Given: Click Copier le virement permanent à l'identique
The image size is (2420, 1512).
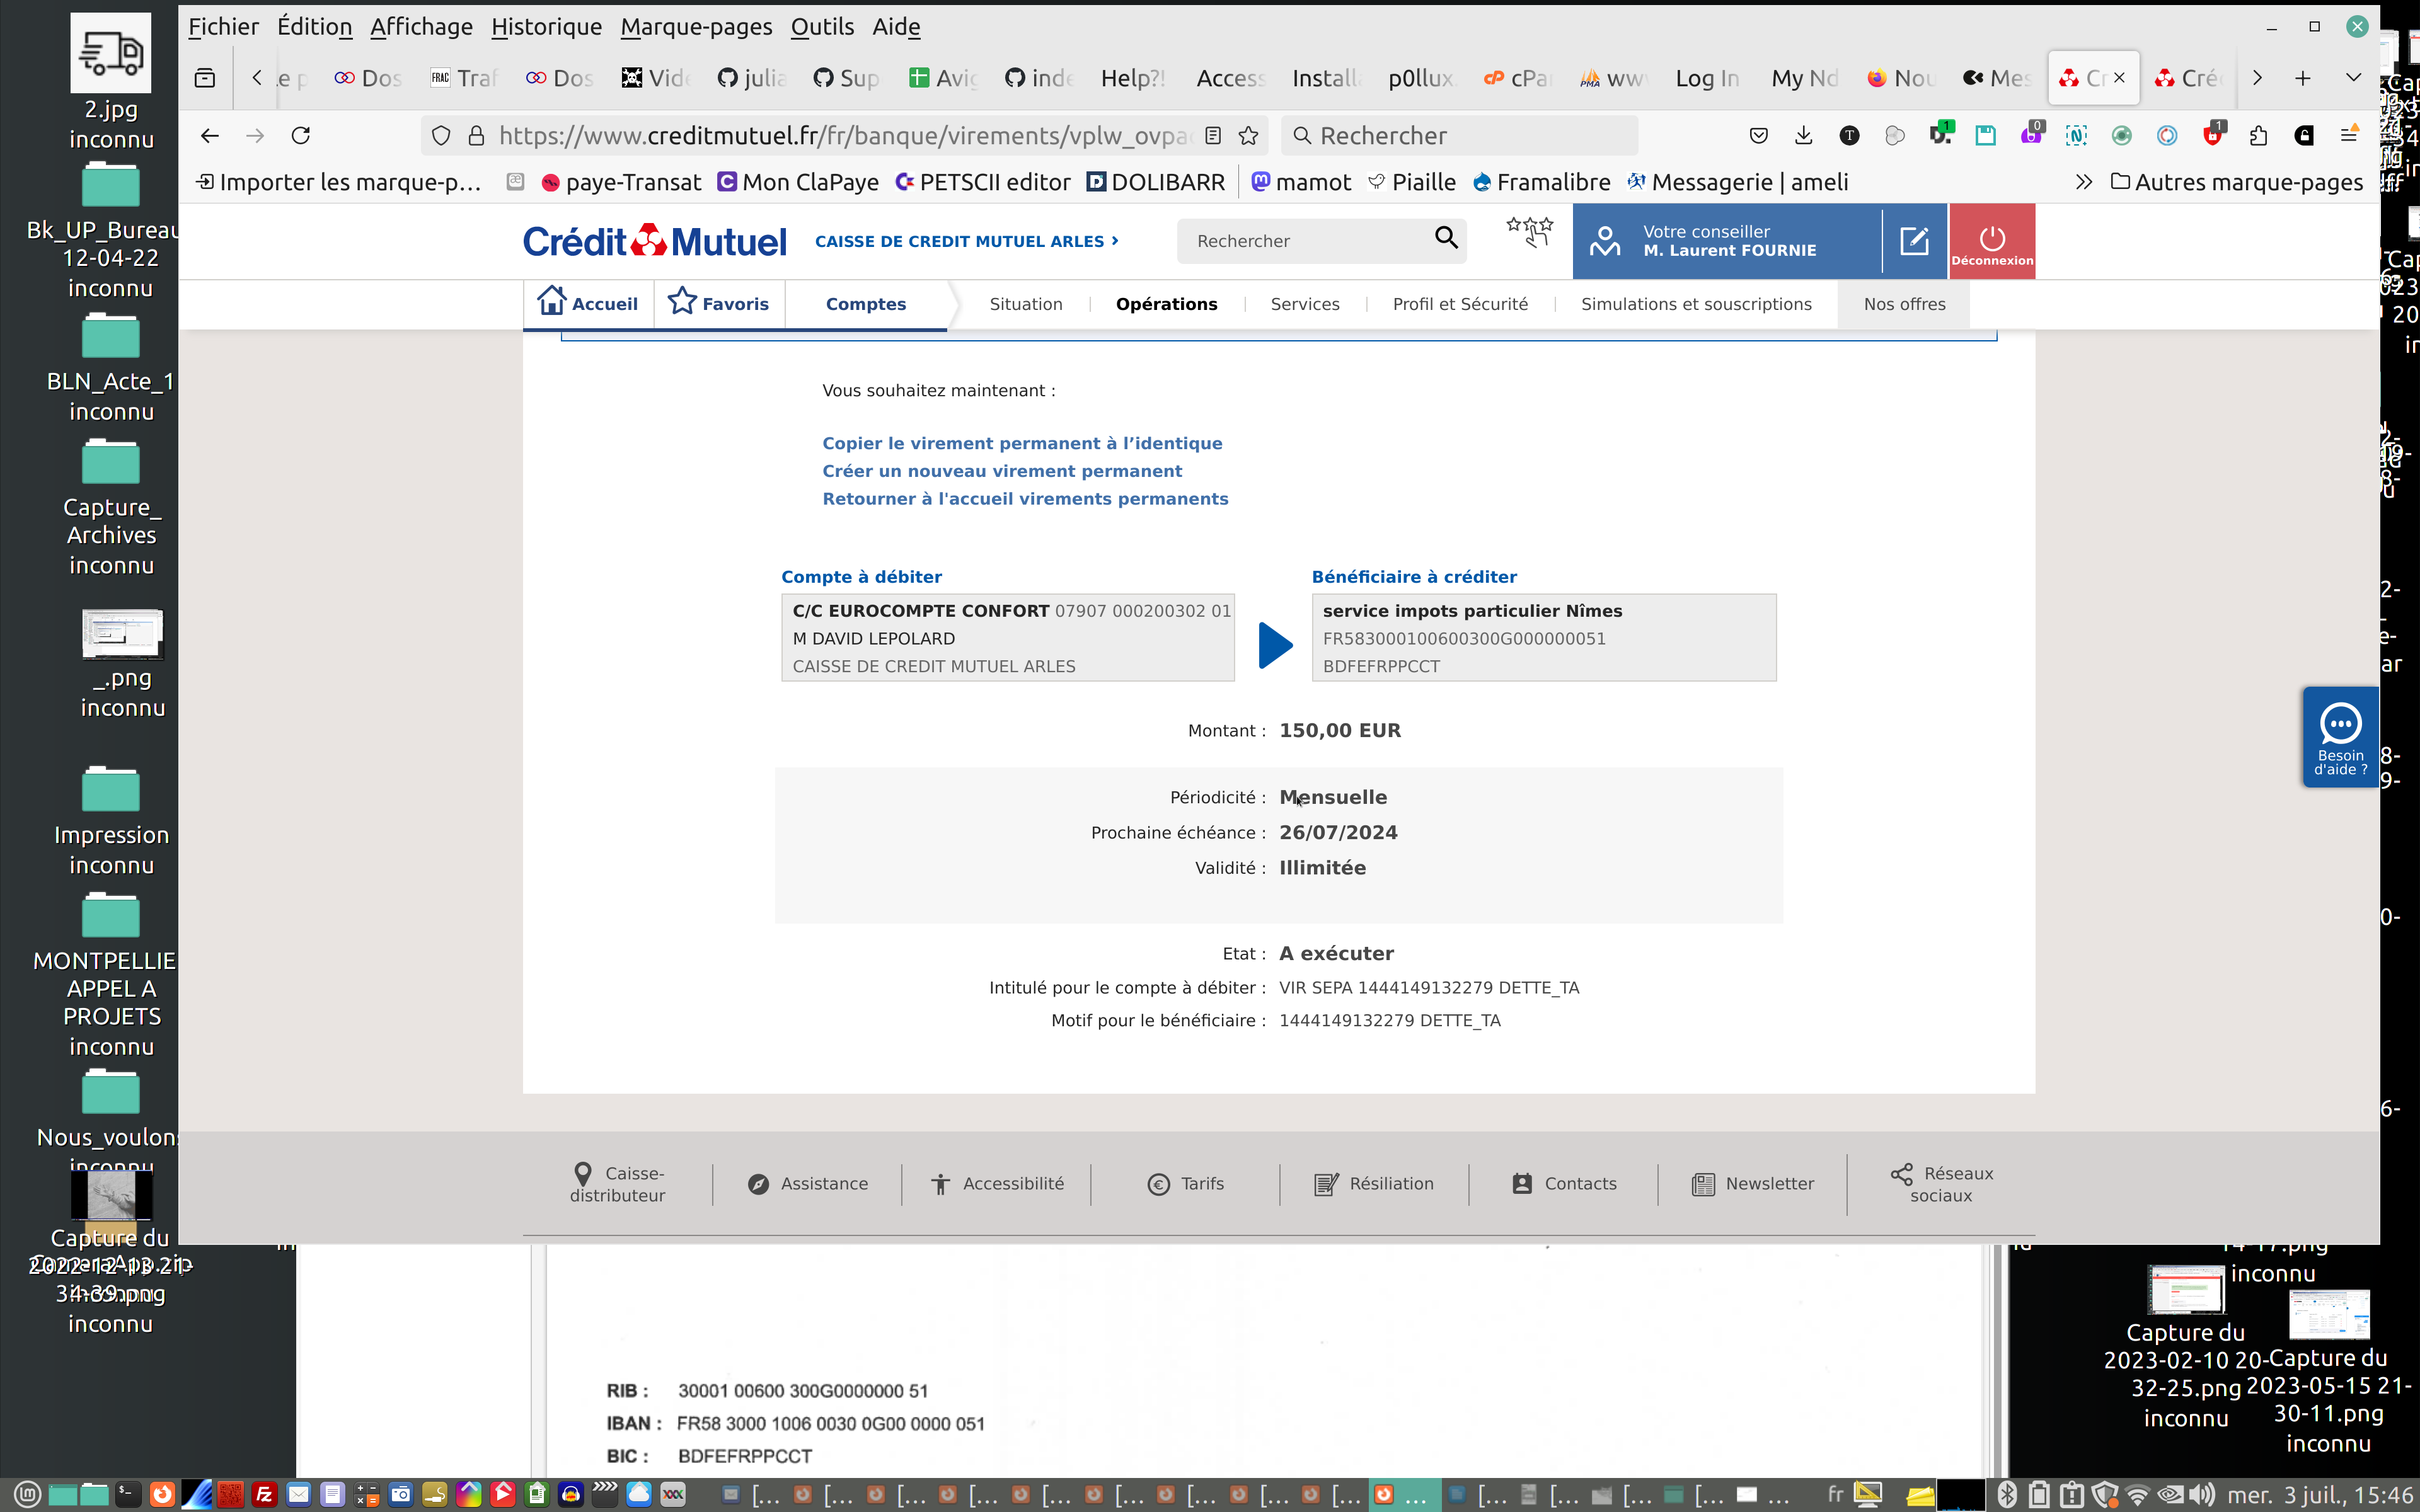Looking at the screenshot, I should [x=1021, y=443].
